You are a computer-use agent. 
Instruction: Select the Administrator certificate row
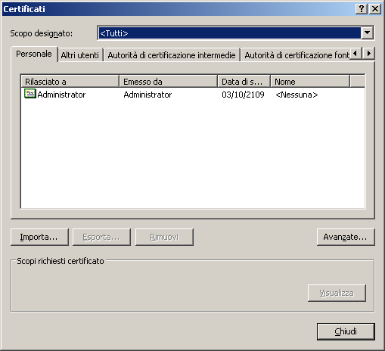coord(193,95)
